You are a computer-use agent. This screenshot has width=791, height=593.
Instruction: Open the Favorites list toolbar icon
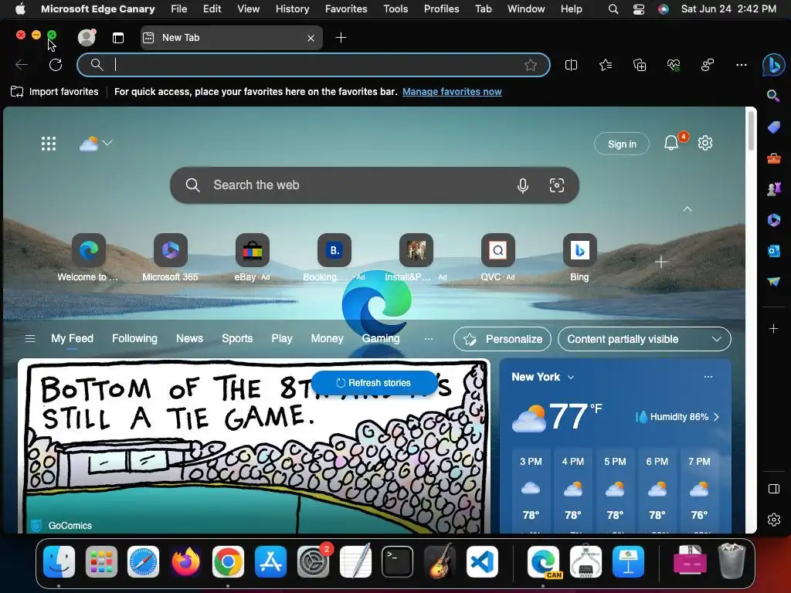coord(606,65)
